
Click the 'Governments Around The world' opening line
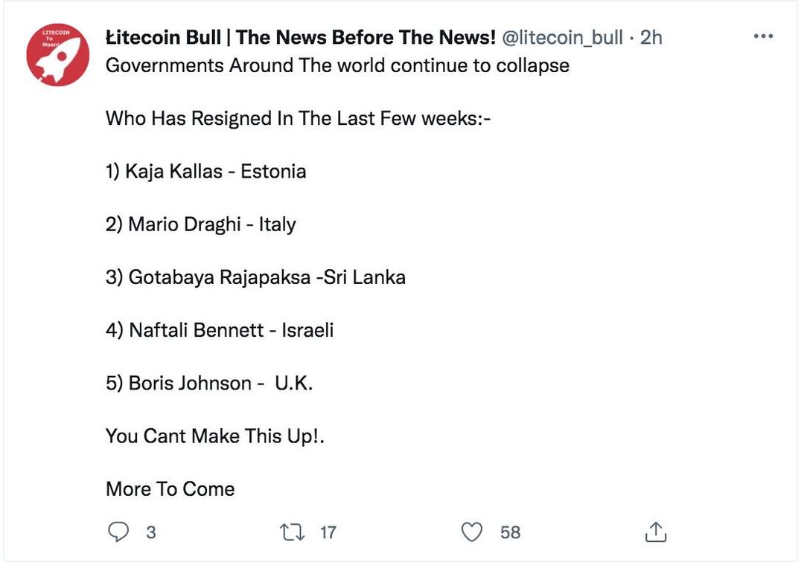tap(337, 65)
